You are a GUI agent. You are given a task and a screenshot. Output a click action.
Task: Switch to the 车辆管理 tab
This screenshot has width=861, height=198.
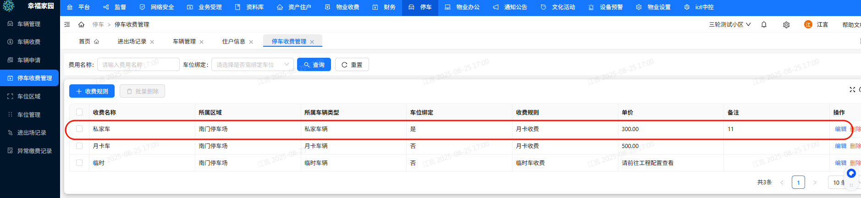tap(184, 42)
